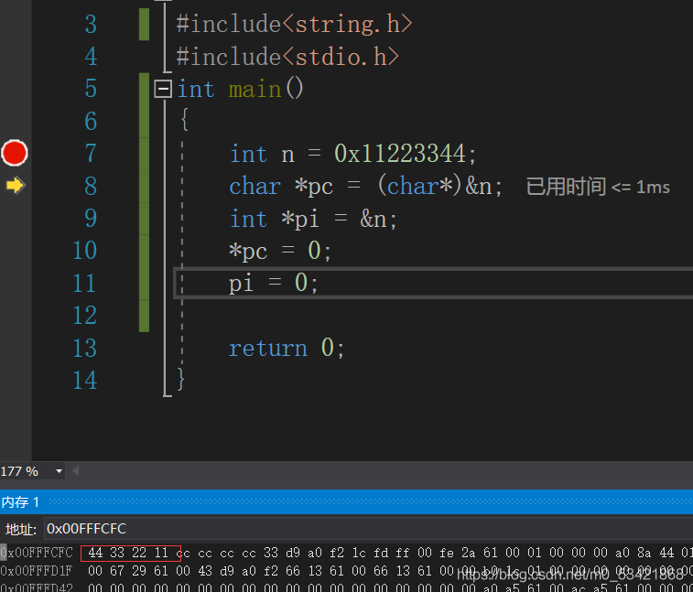The width and height of the screenshot is (693, 592).
Task: Click the 'main' function name
Action: click(x=255, y=90)
